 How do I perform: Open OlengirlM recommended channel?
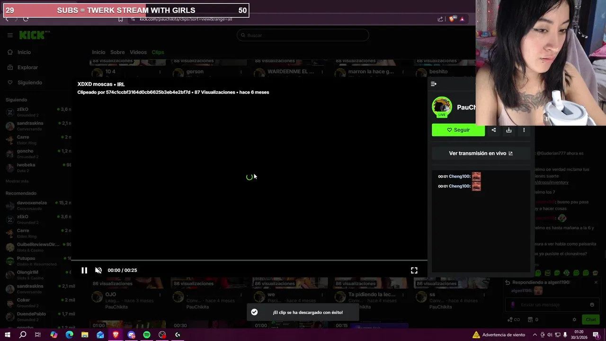[x=38, y=275]
